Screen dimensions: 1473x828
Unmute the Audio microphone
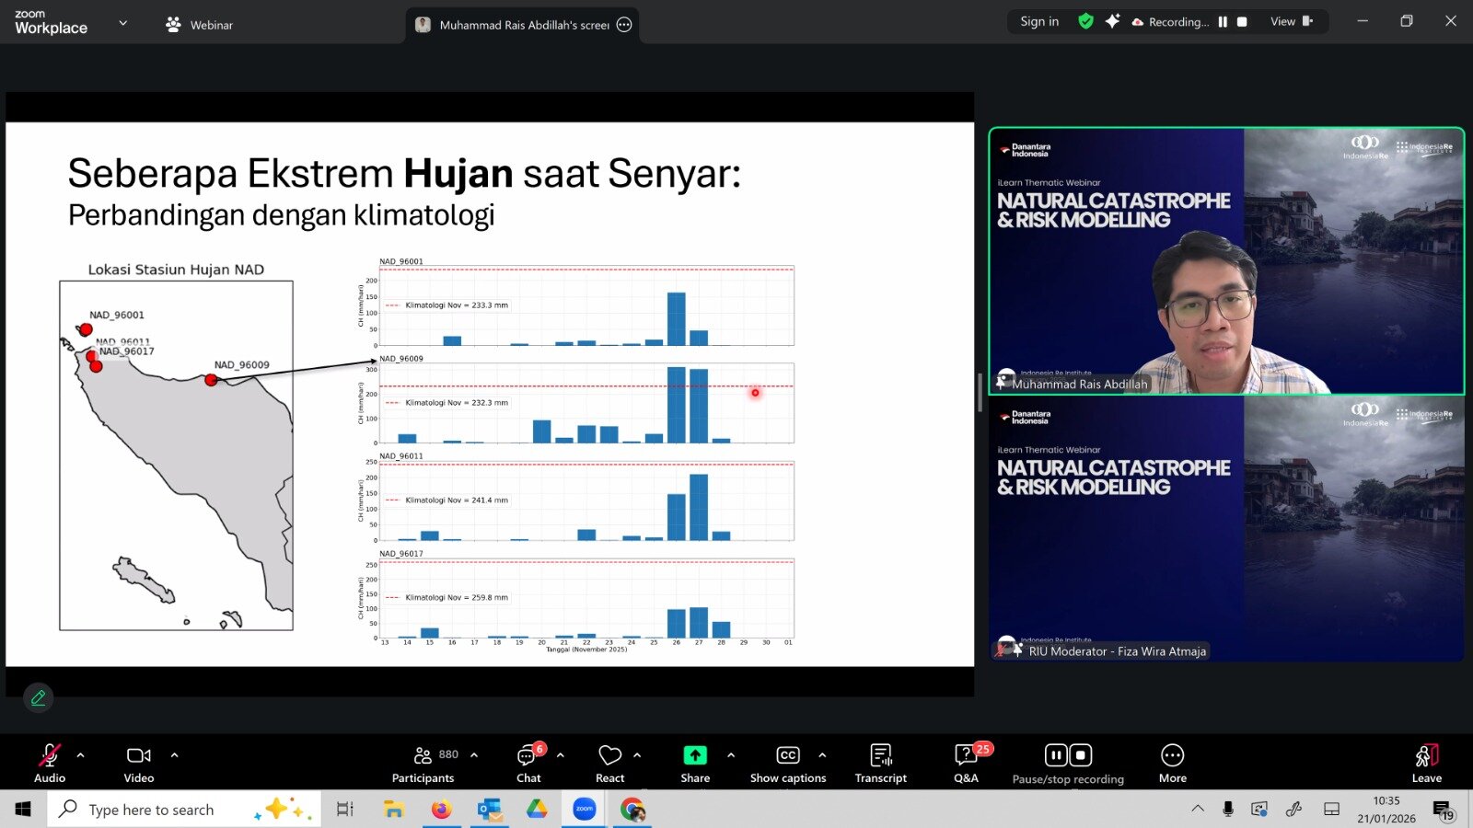pos(50,763)
